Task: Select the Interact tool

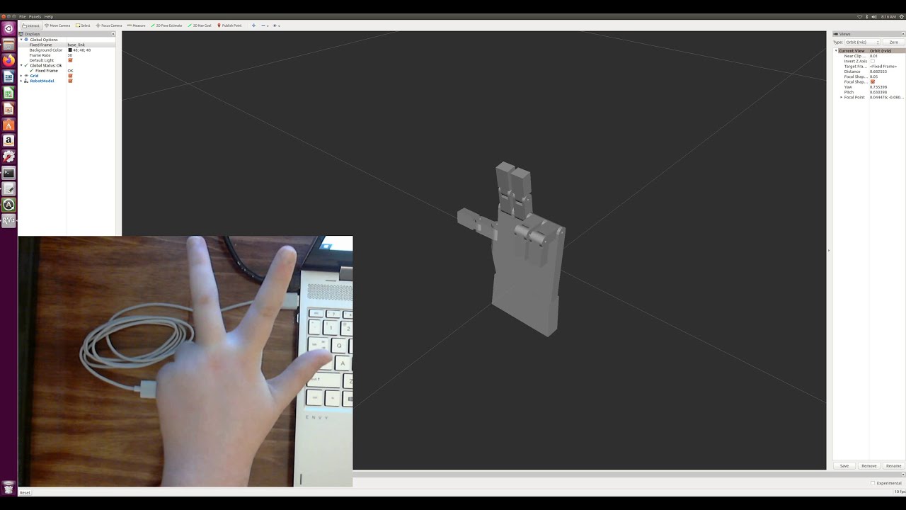Action: (x=30, y=25)
